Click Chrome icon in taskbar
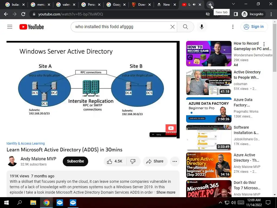The image size is (277, 208). point(46,203)
